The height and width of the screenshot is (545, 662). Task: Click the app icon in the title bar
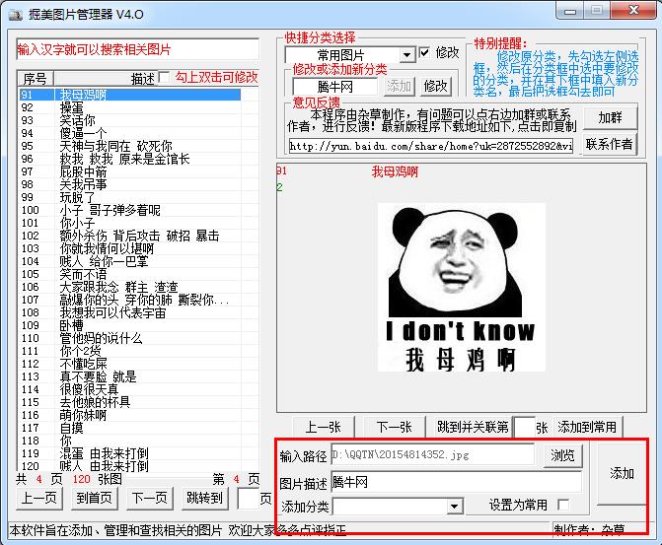pos(15,12)
